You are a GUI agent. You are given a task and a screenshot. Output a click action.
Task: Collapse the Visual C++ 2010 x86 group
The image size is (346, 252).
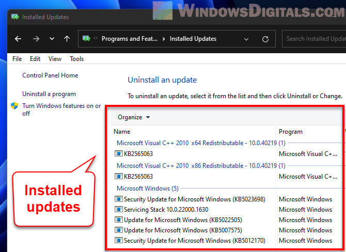click(201, 166)
